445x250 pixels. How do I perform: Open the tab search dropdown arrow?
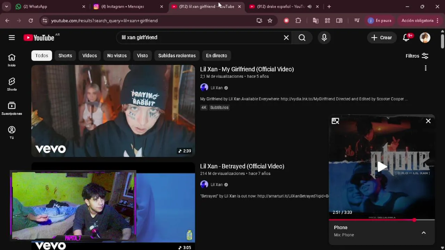tap(6, 6)
